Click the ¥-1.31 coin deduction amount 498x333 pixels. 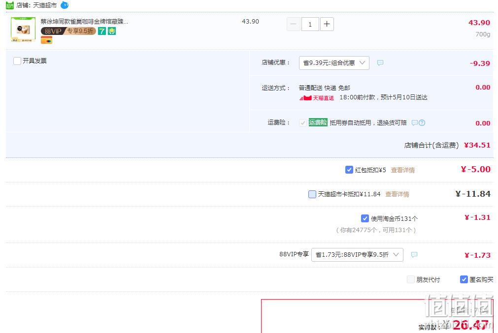[477, 217]
